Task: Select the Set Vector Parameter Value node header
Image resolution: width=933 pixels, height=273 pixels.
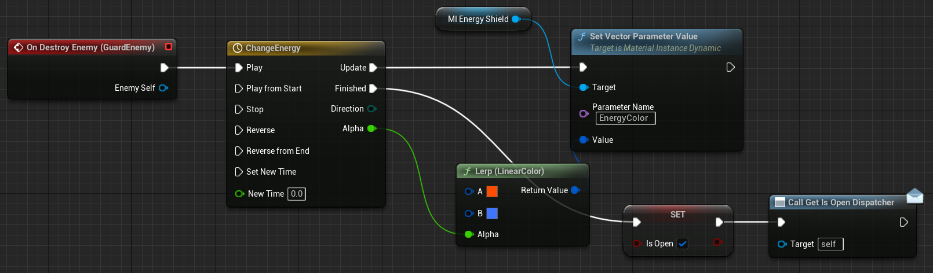Action: 657,42
